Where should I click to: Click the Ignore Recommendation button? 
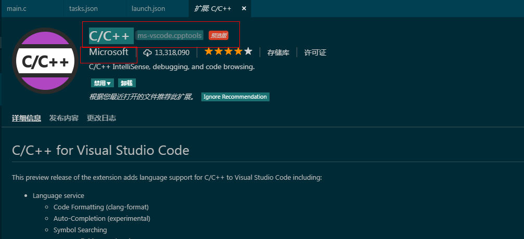pos(235,97)
